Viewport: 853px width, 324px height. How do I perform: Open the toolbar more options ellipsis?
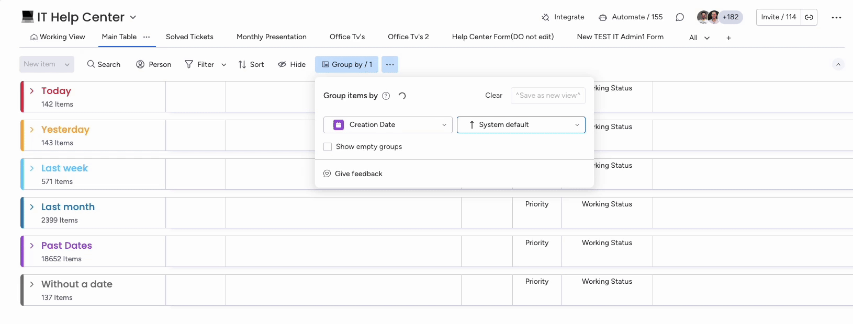(x=390, y=64)
